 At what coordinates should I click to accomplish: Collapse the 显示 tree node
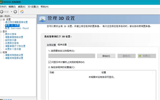click(x=1, y=32)
